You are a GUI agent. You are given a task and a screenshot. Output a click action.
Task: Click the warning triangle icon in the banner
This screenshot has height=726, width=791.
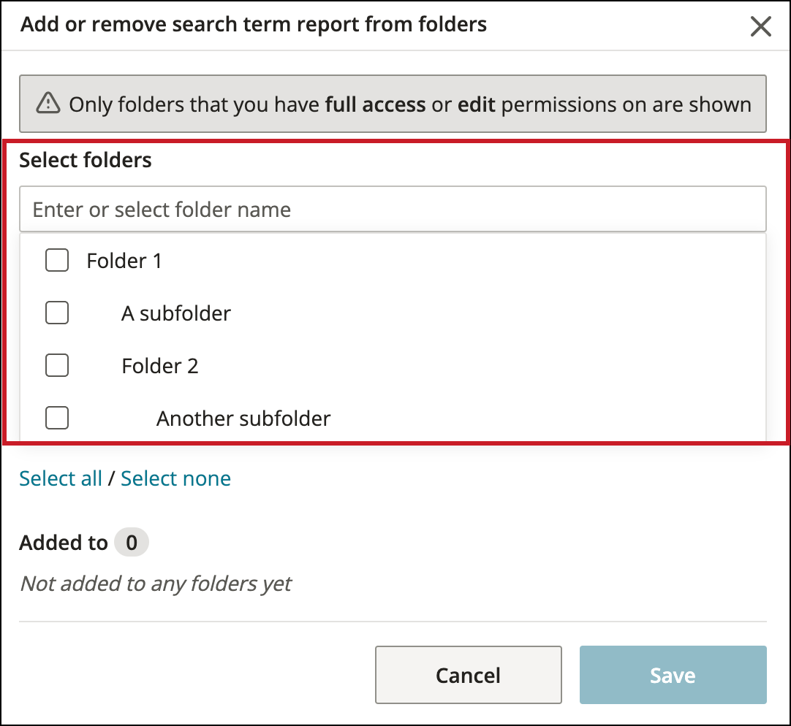tap(48, 104)
